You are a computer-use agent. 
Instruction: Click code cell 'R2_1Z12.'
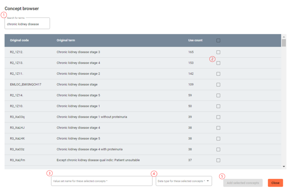point(16,52)
